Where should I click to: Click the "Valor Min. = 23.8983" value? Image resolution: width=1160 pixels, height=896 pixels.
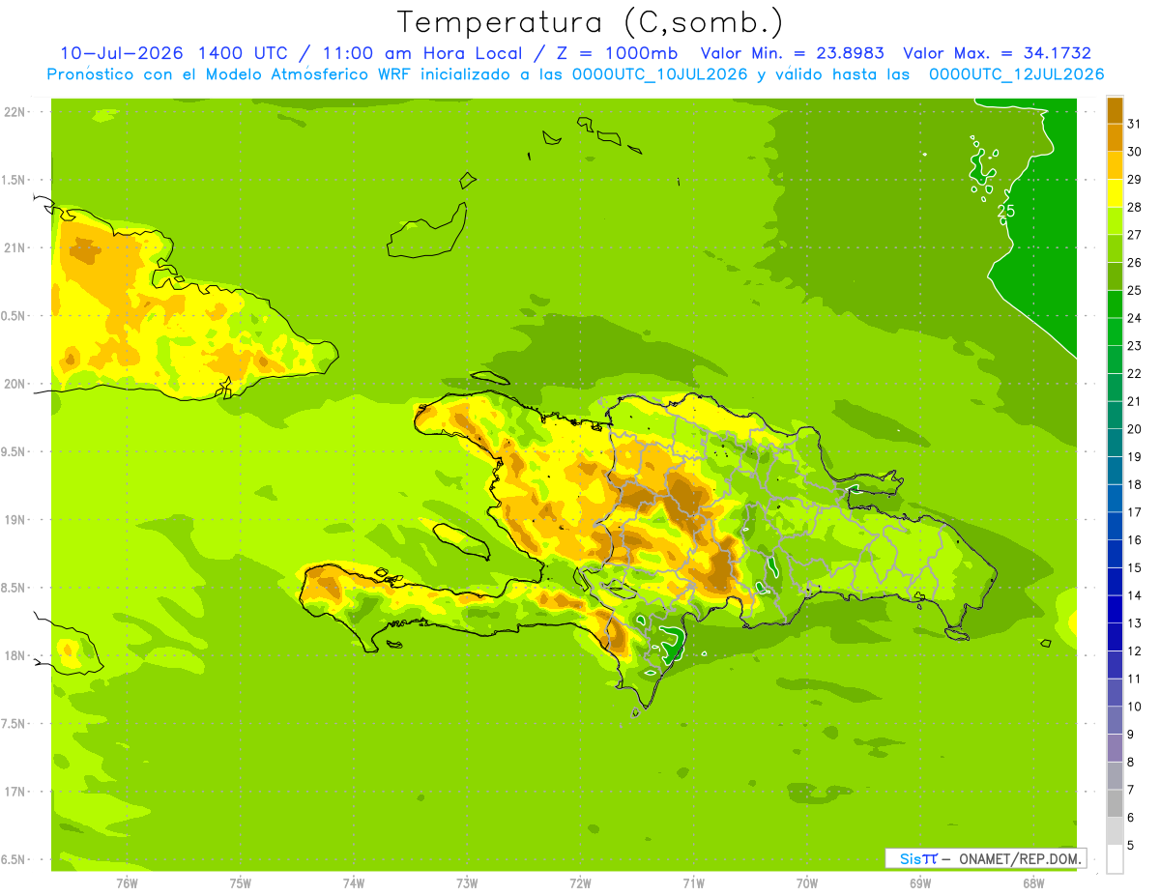[x=792, y=53]
